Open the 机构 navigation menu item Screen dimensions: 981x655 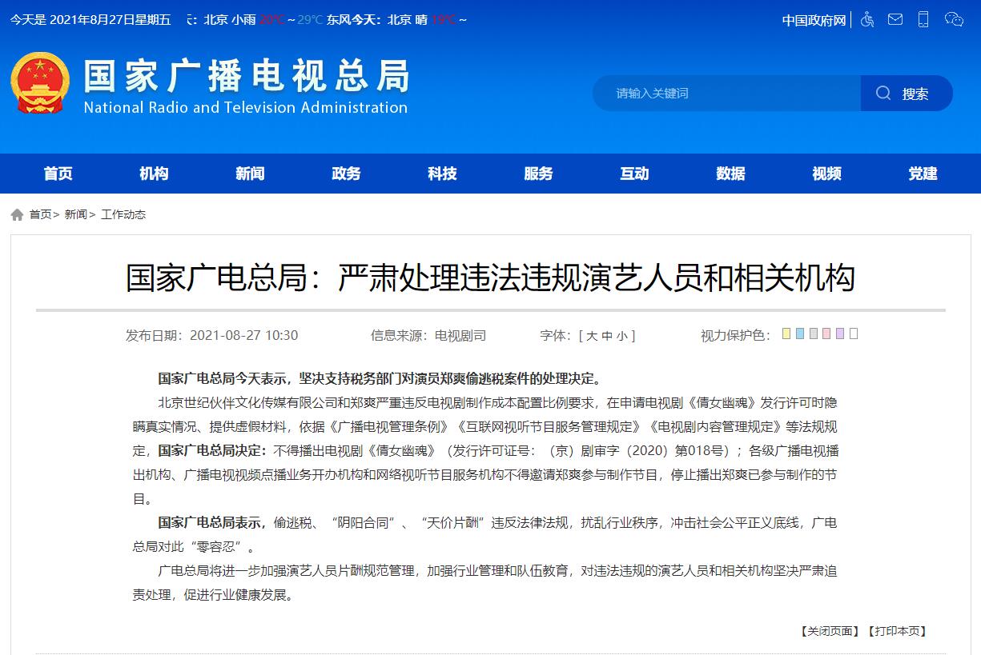pyautogui.click(x=154, y=174)
